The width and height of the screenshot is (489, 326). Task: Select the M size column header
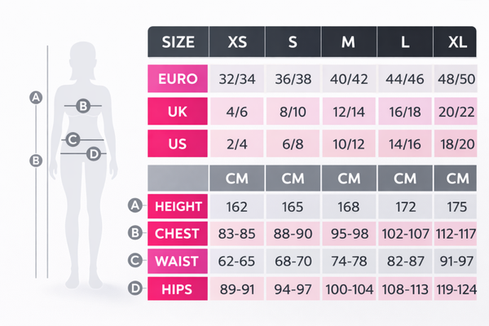pyautogui.click(x=349, y=42)
